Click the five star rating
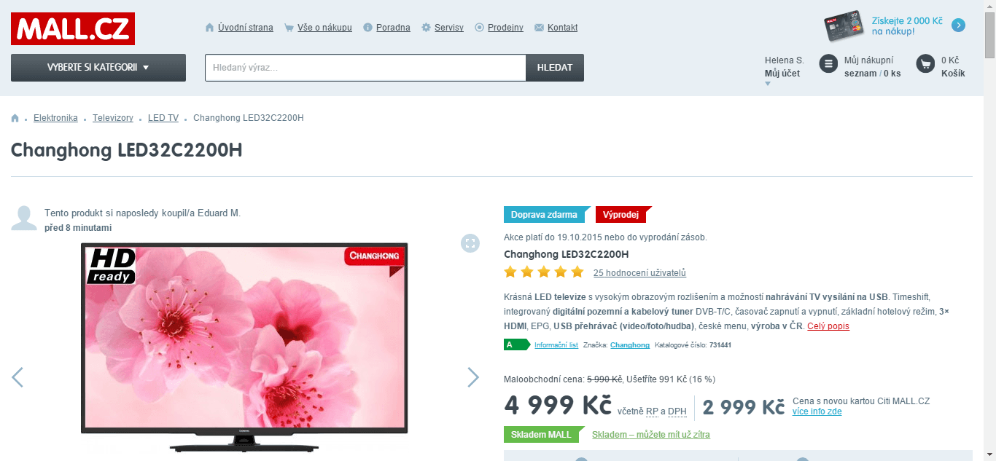 click(544, 272)
